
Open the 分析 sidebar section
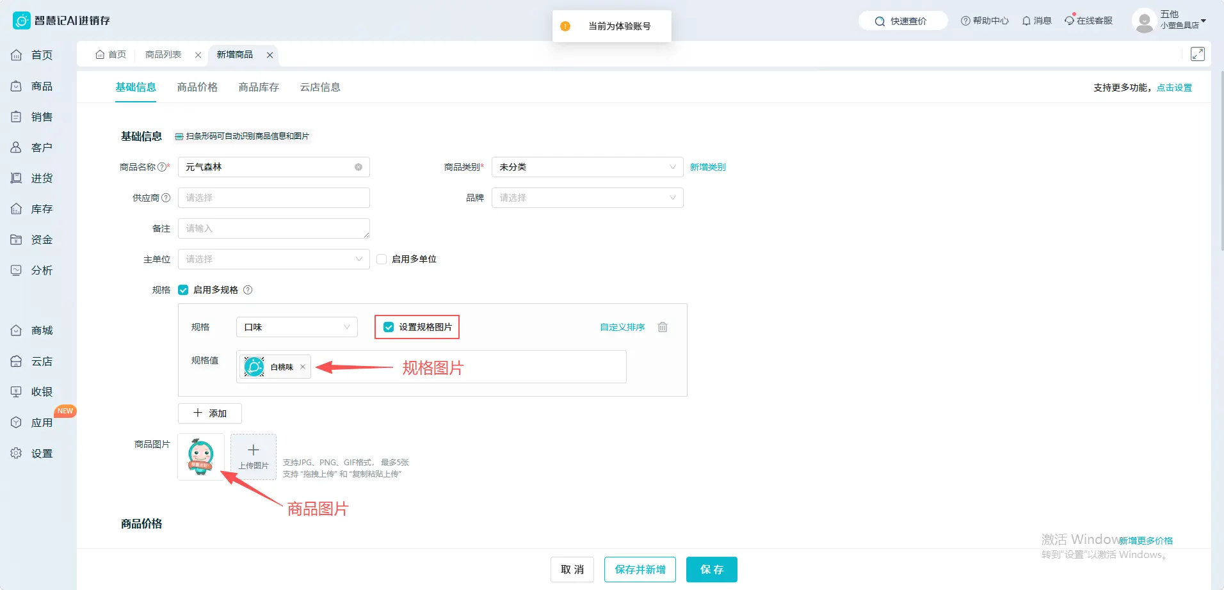coord(32,270)
